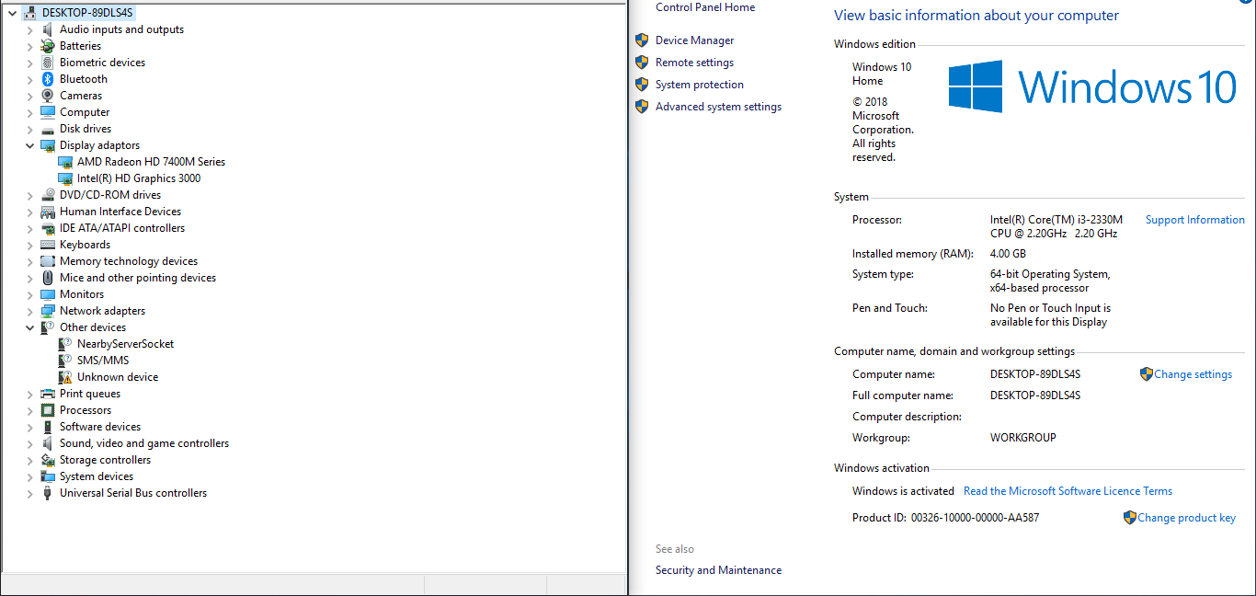Click the Batteries category icon
The image size is (1256, 596).
[x=48, y=46]
